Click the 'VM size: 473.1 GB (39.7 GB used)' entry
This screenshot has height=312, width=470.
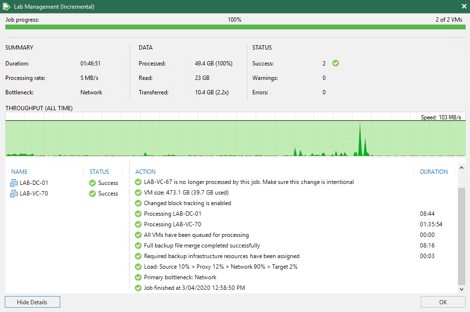[186, 193]
